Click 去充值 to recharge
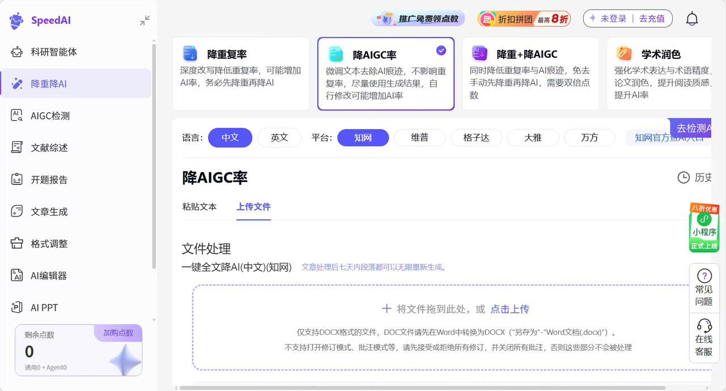Viewport: 726px width, 391px height. [652, 19]
